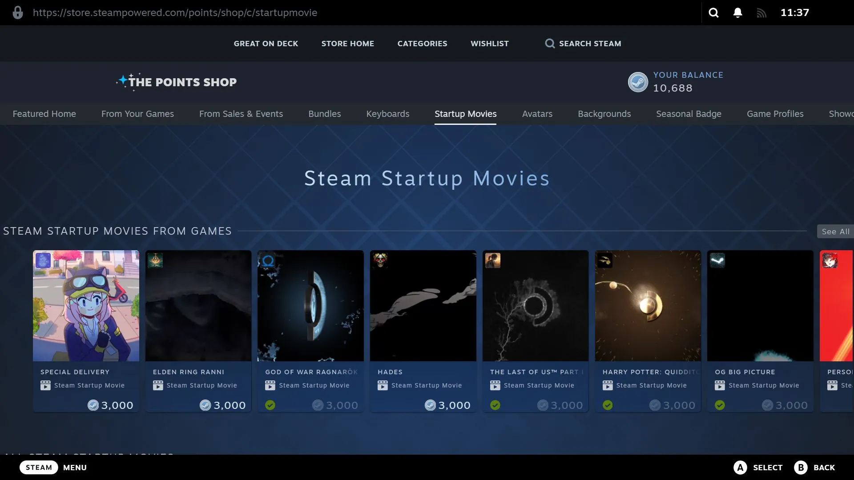The height and width of the screenshot is (480, 854).
Task: Open the STEAM menu button
Action: 39,467
